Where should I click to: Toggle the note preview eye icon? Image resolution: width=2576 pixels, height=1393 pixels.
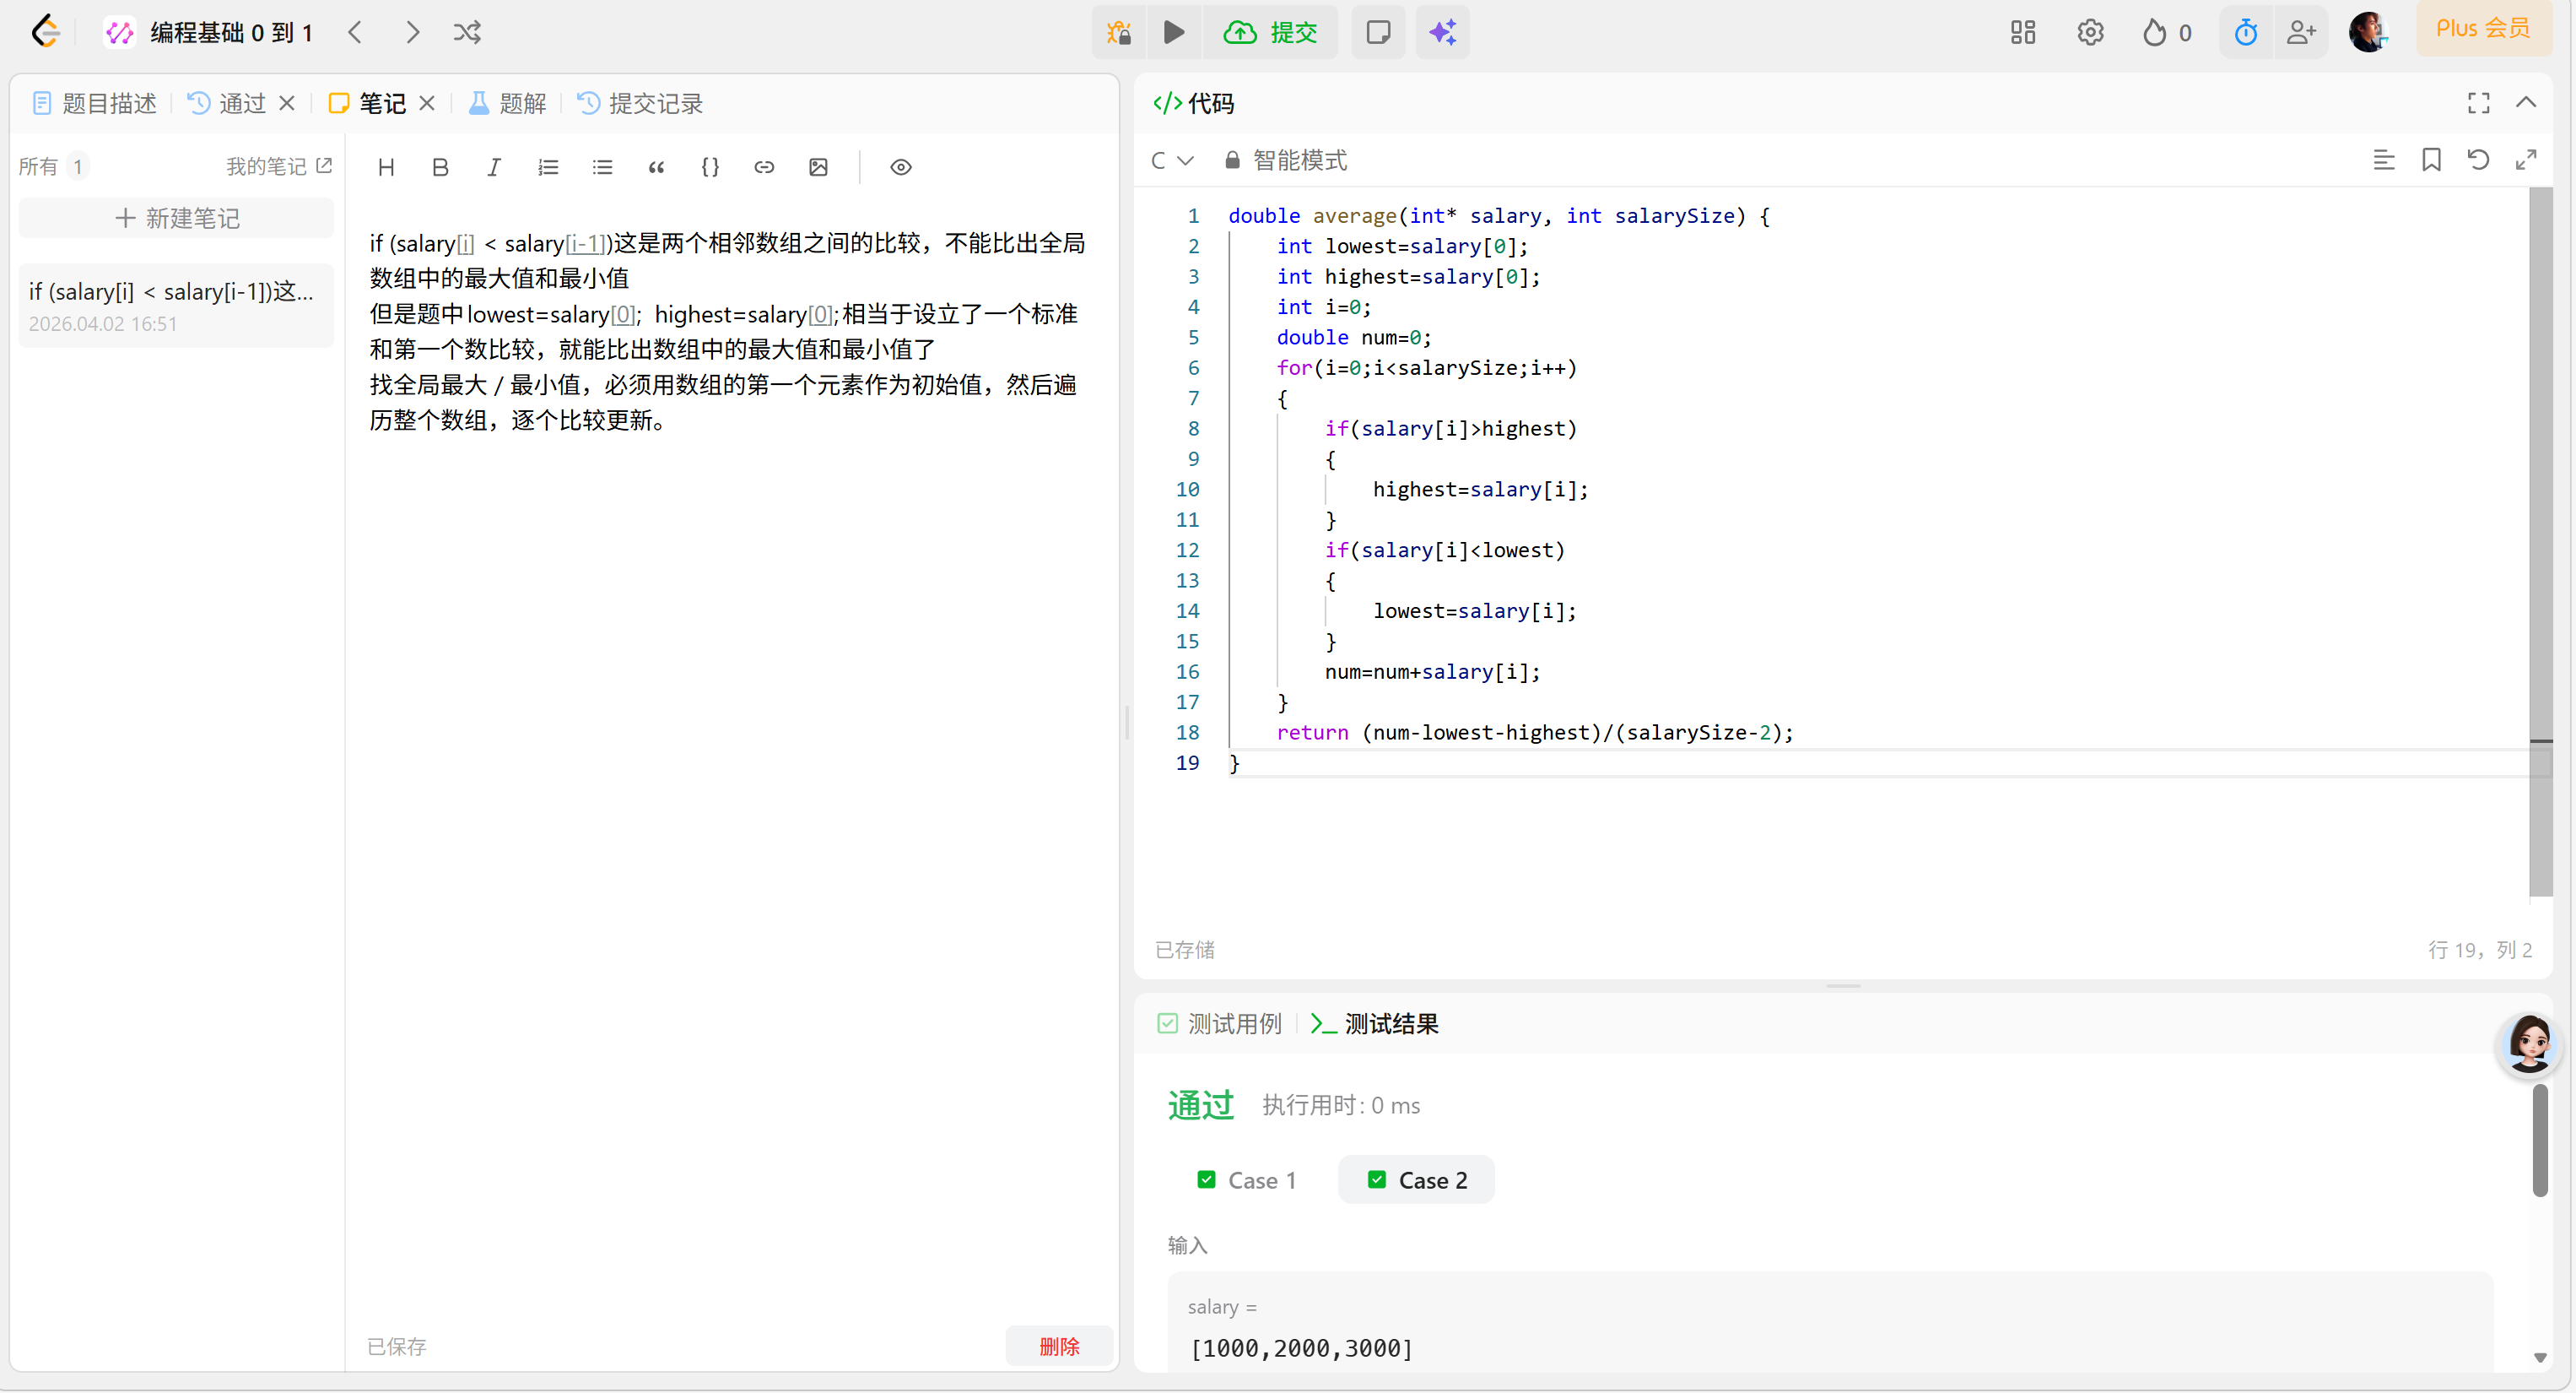[900, 167]
